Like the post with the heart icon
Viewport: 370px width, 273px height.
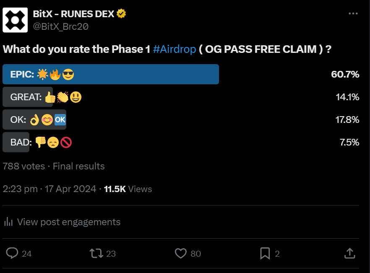(180, 253)
